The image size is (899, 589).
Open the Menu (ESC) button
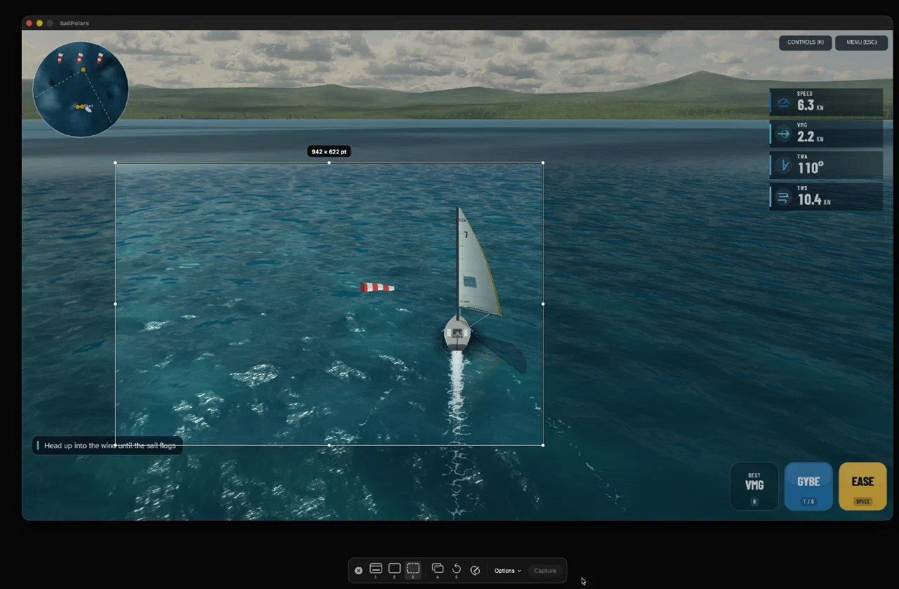click(x=862, y=43)
